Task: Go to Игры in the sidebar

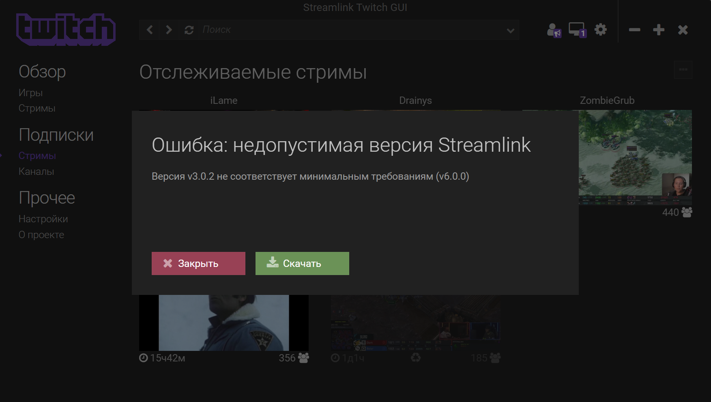Action: click(30, 93)
